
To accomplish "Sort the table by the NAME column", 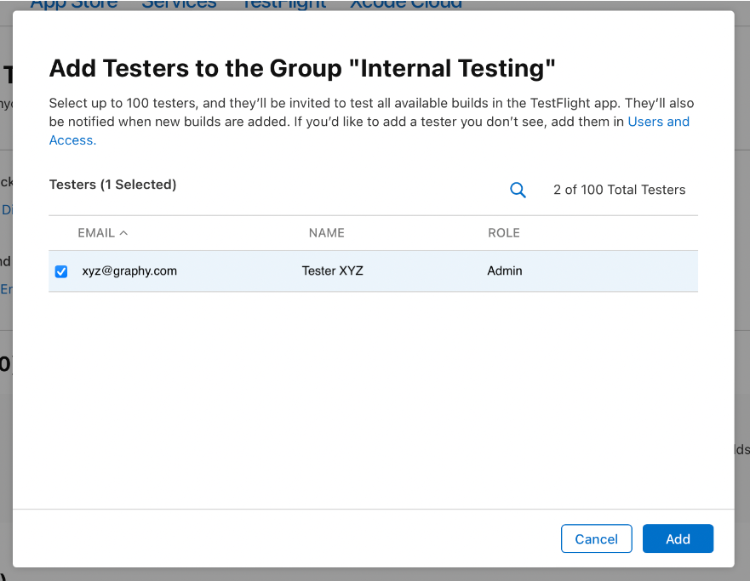I will pyautogui.click(x=326, y=233).
